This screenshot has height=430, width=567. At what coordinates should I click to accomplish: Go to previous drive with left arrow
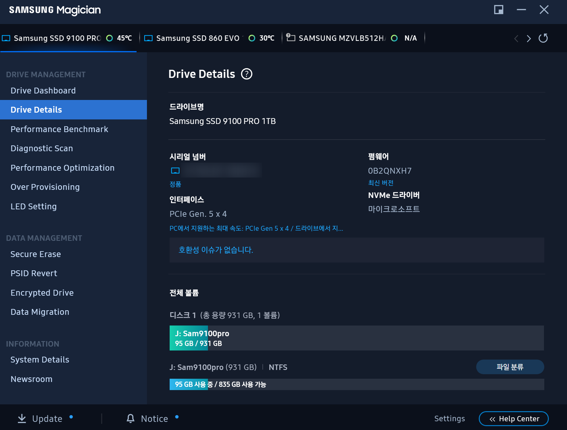click(x=516, y=39)
